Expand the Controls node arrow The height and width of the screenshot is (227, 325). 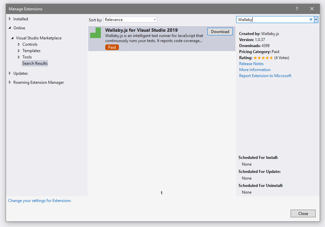19,44
